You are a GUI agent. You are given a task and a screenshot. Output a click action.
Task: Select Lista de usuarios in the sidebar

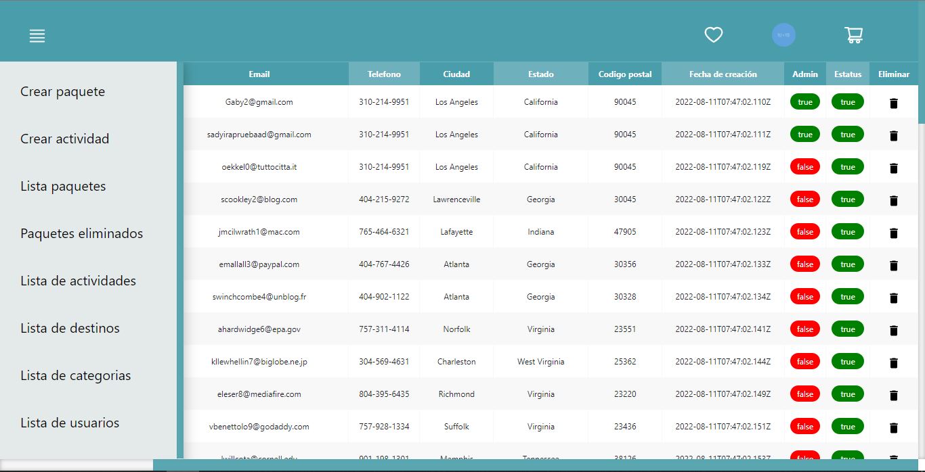pos(69,423)
